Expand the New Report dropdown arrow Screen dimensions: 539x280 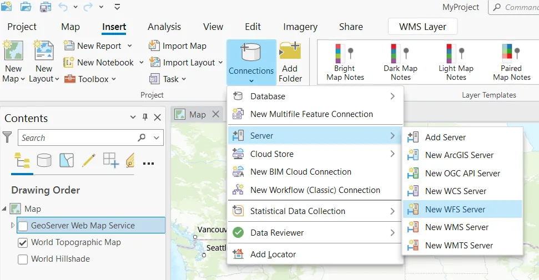tap(129, 45)
